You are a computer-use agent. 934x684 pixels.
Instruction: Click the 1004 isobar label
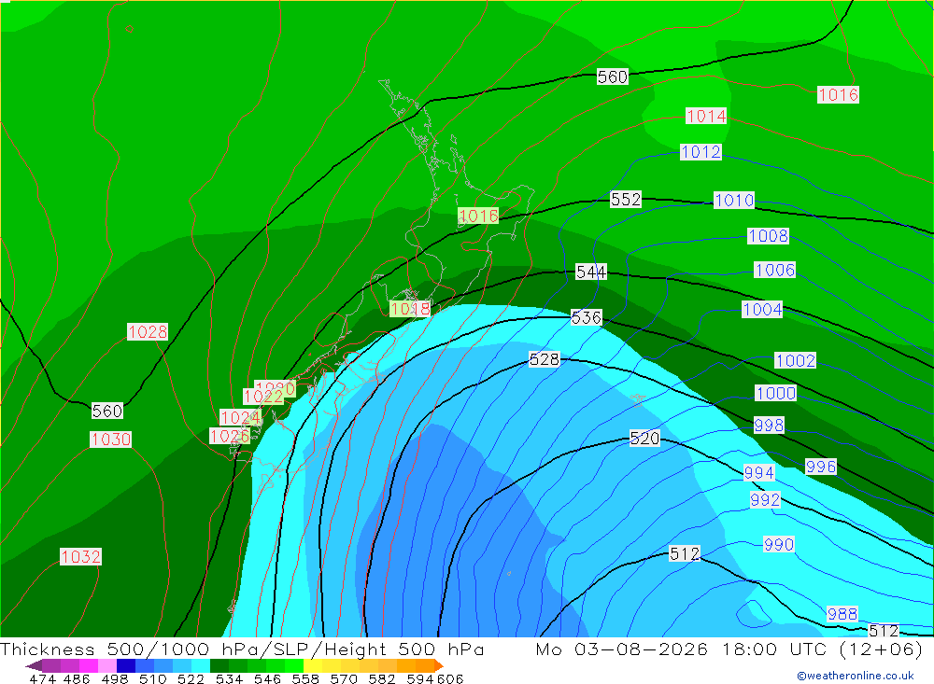(762, 309)
